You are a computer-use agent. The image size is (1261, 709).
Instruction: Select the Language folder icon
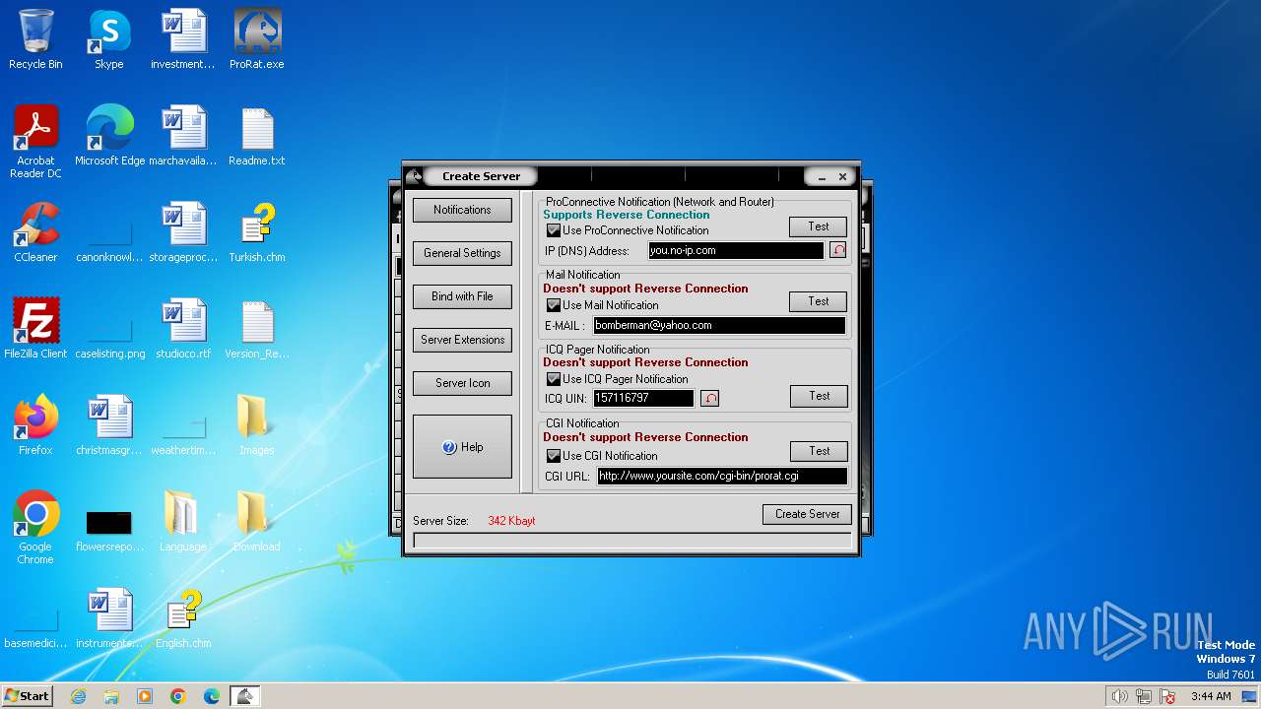pyautogui.click(x=183, y=522)
